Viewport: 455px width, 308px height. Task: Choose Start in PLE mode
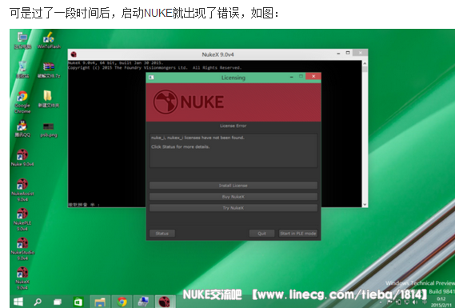pos(298,234)
